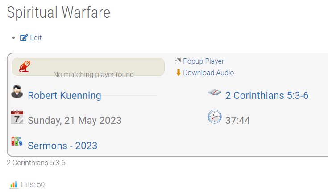This screenshot has height=195, width=328.
Task: Click the colored binders series icon
Action: pos(17,141)
